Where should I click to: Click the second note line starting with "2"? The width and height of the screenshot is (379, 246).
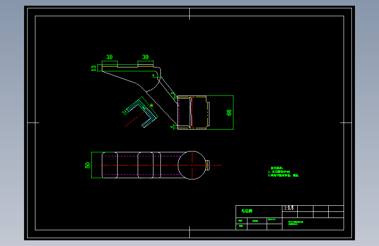(x=283, y=175)
